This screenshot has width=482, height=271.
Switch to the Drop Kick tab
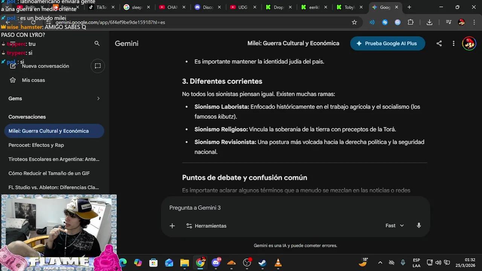coord(278,7)
